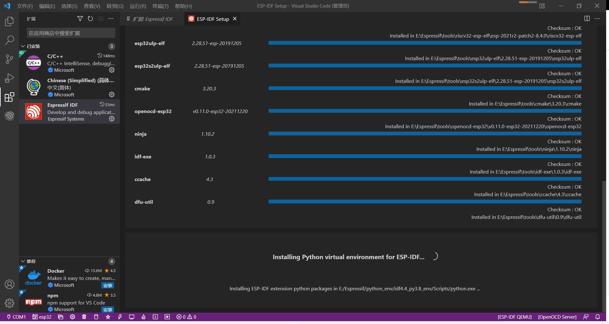This screenshot has width=609, height=324.
Task: Select the Erase Flash cylinder icon
Action: 96,317
